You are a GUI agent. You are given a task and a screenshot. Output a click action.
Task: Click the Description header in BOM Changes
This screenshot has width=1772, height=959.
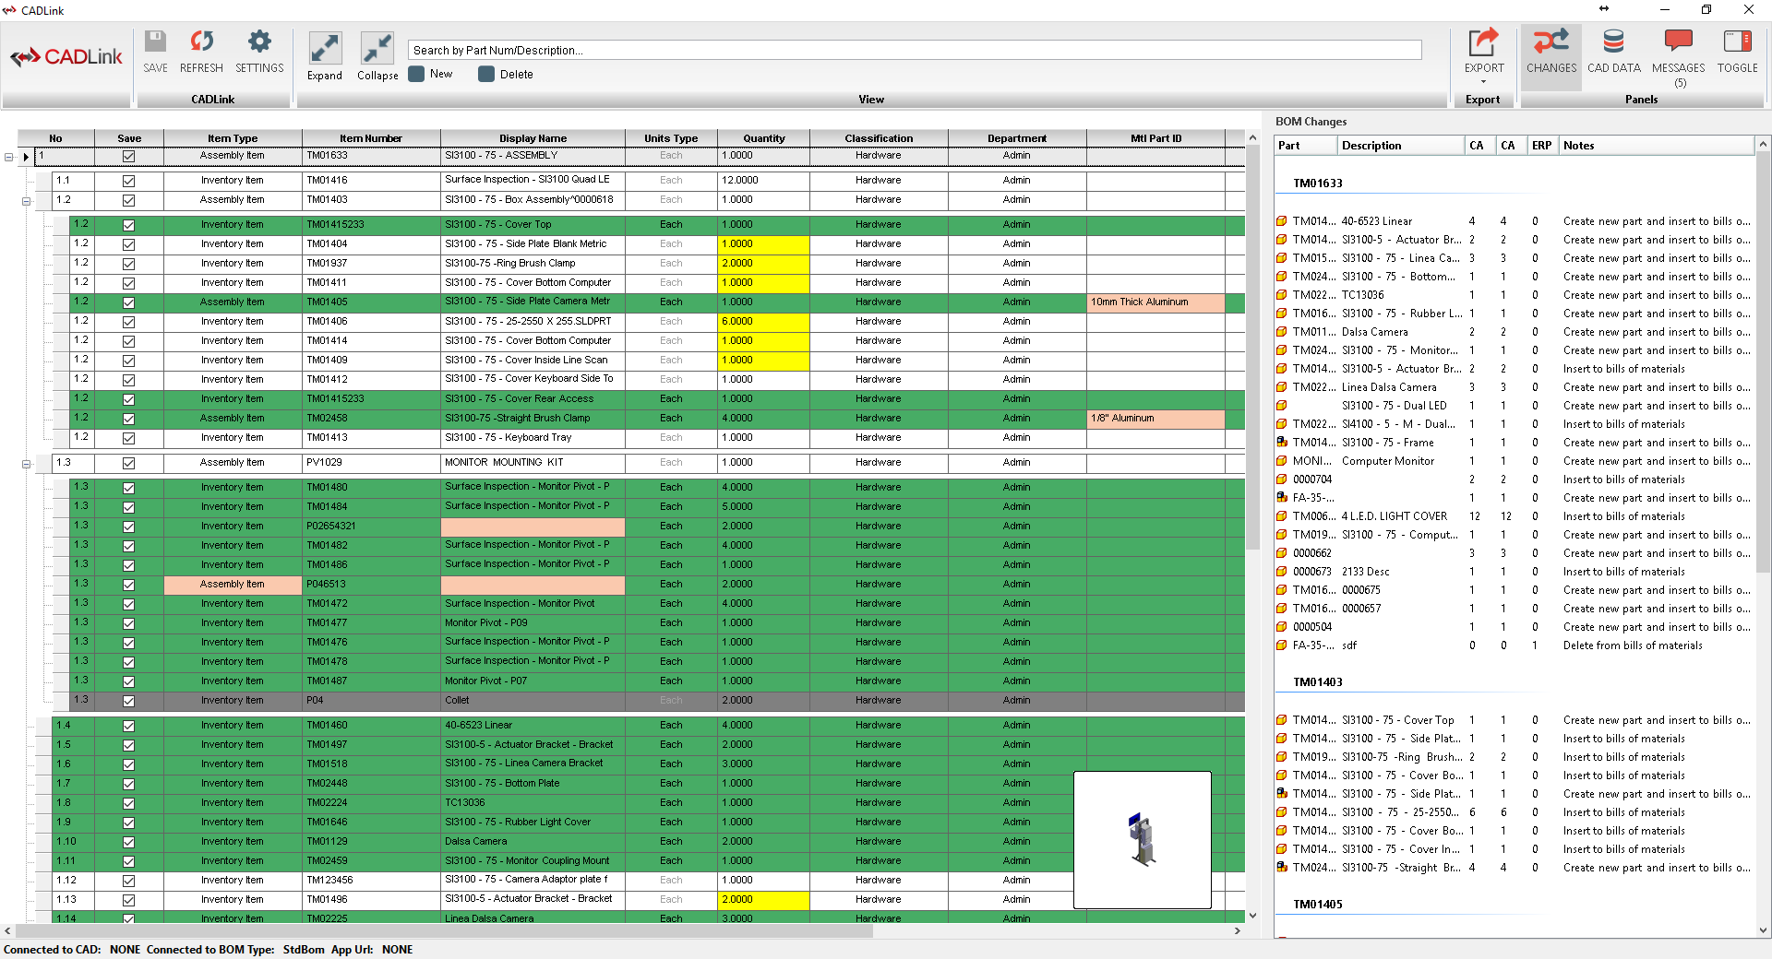1401,146
